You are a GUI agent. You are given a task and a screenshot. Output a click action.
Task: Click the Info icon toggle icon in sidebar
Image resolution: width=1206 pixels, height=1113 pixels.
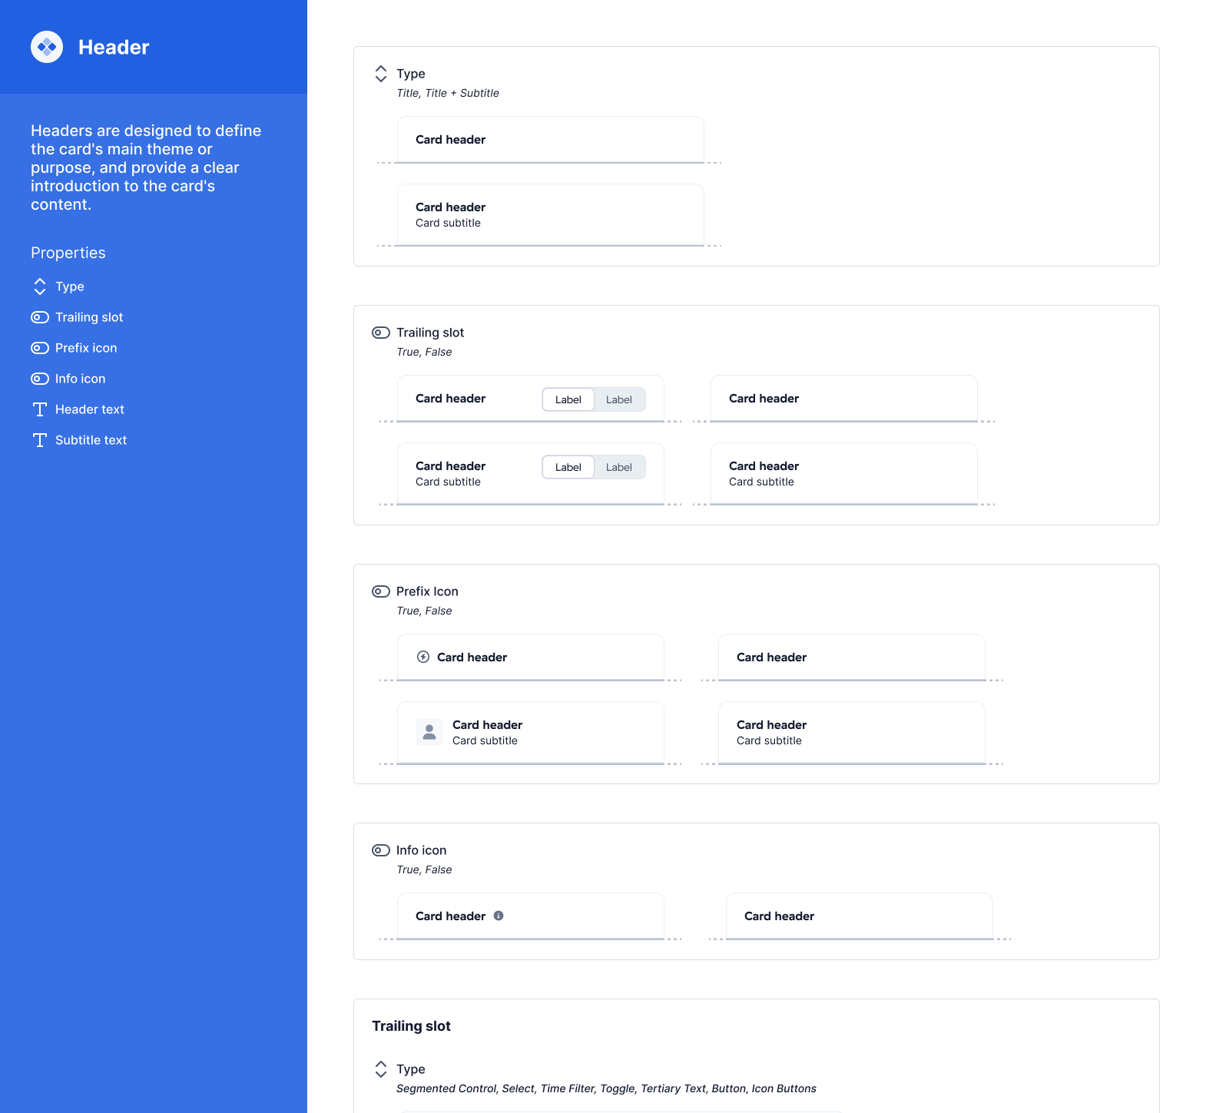pyautogui.click(x=40, y=379)
